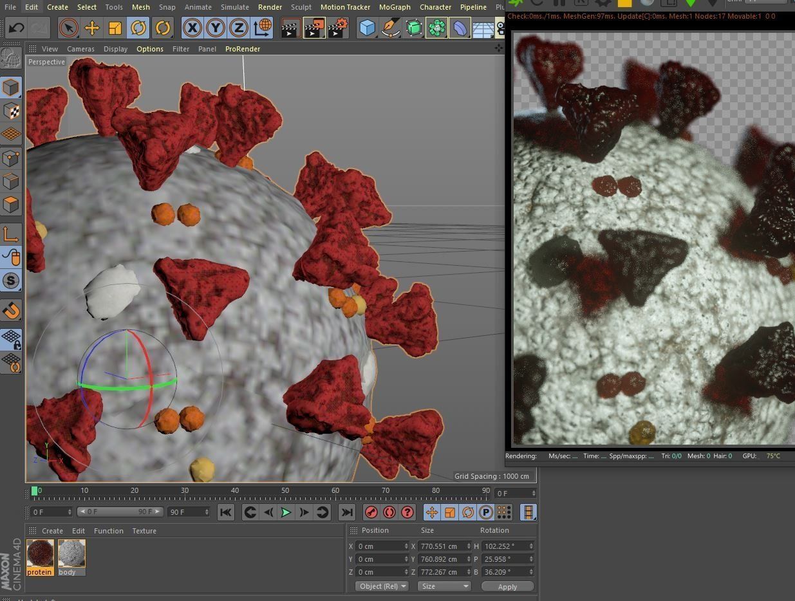Toggle the Viewport Solo S icon
Viewport: 795px width, 601px height.
point(11,281)
